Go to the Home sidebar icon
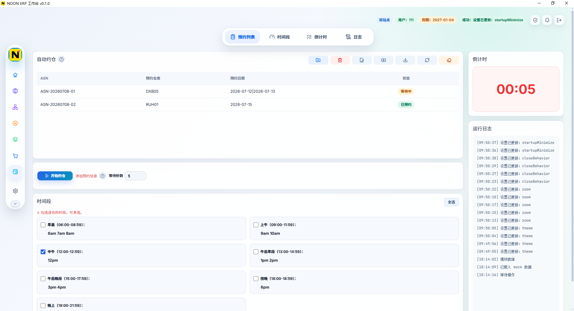The height and width of the screenshot is (311, 574). tap(15, 75)
